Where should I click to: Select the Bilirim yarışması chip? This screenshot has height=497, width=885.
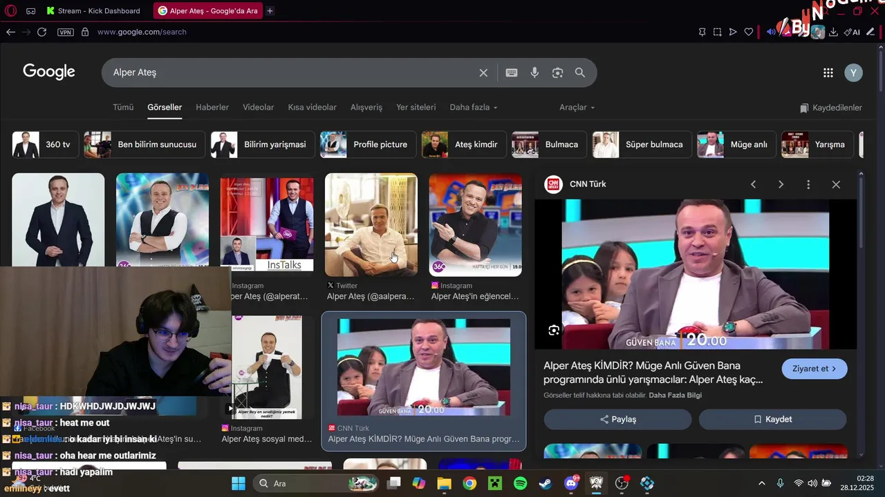click(x=263, y=144)
